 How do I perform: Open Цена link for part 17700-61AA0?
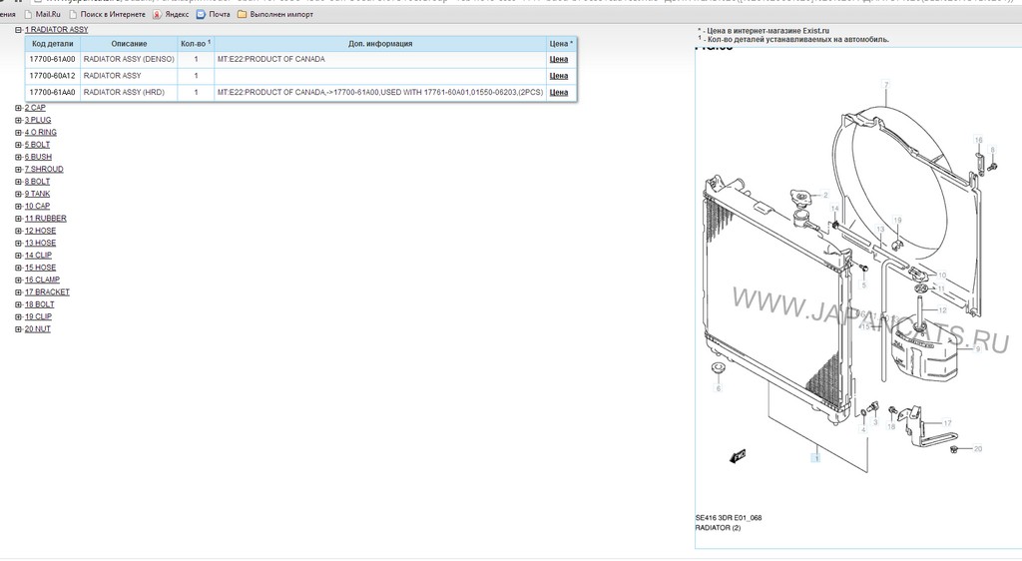click(559, 93)
